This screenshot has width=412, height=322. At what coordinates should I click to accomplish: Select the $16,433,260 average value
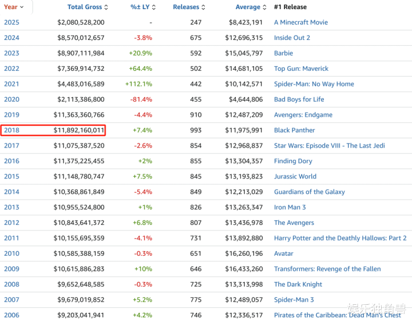[244, 269]
